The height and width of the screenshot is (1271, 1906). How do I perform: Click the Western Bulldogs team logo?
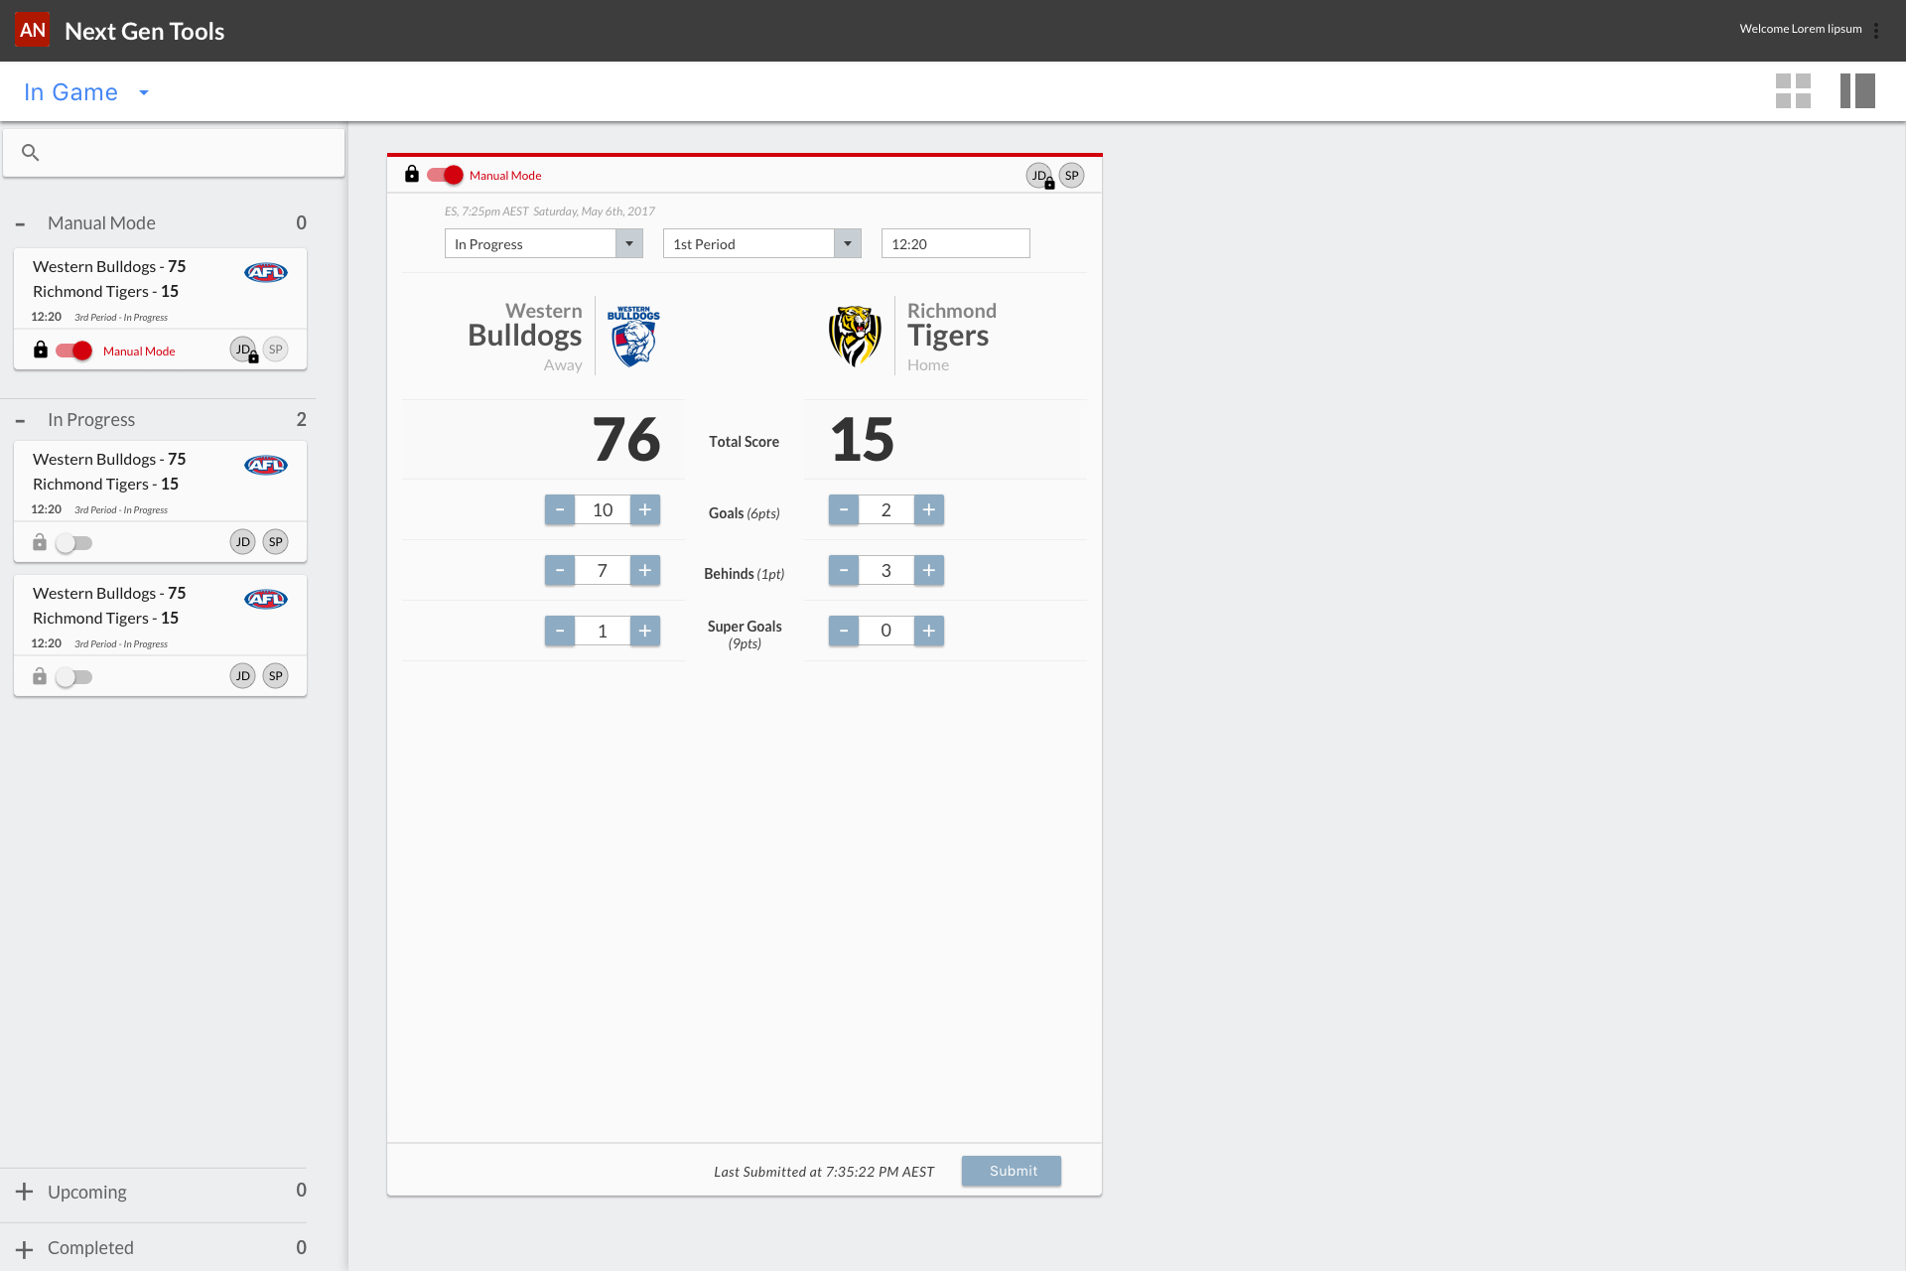coord(633,336)
